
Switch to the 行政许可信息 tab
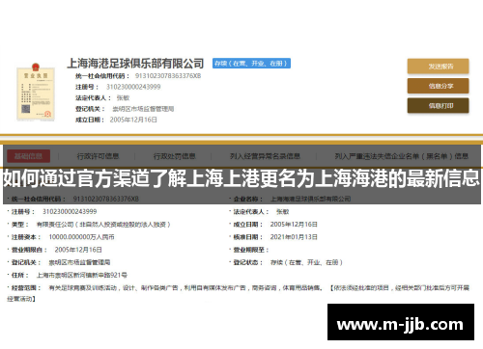[x=98, y=156]
